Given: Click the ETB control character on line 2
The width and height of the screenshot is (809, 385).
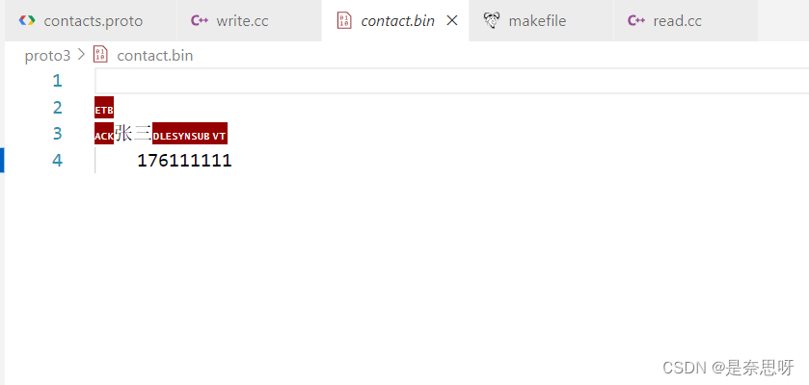Looking at the screenshot, I should (x=104, y=107).
